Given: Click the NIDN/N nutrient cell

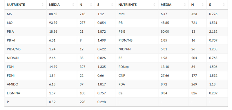Looking at the screenshot, I should click(x=137, y=49).
